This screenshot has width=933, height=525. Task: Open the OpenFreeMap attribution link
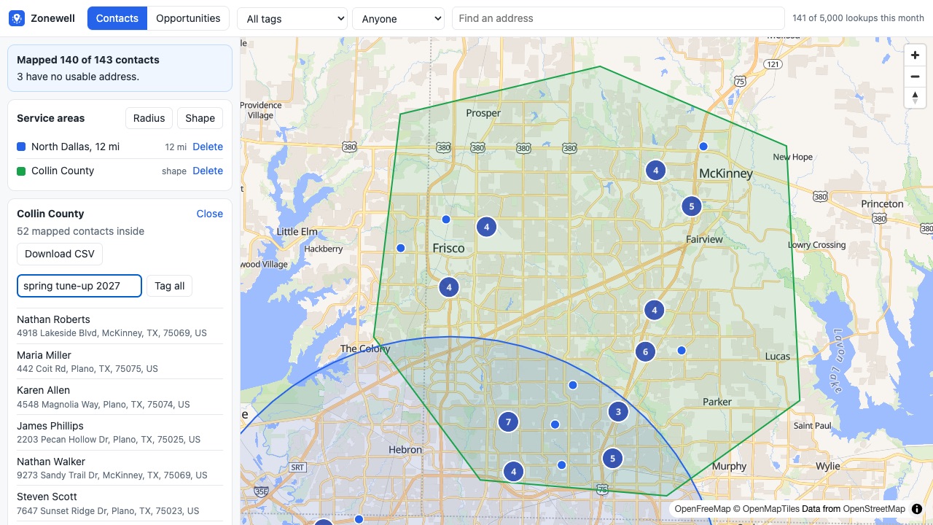(x=703, y=509)
